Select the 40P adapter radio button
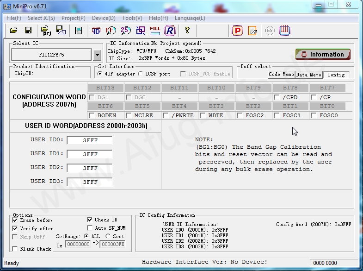363x271 pixels. (x=99, y=74)
